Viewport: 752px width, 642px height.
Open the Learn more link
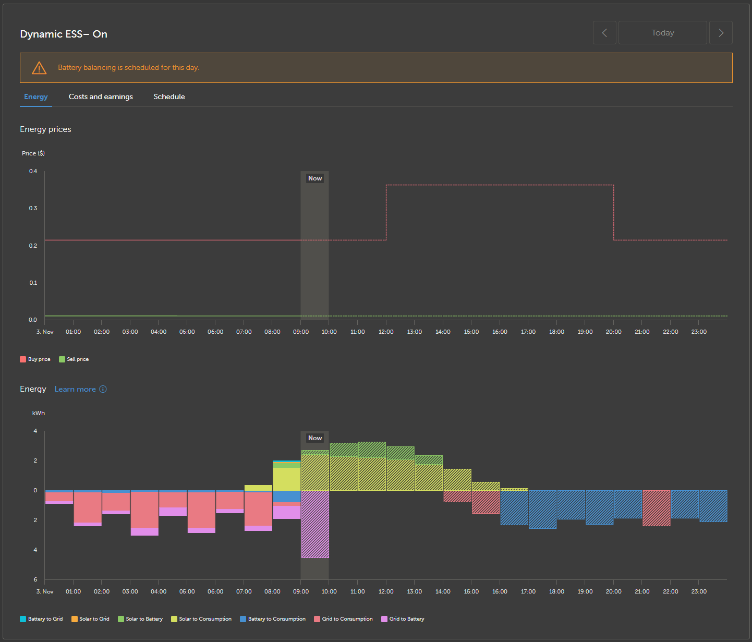pyautogui.click(x=75, y=389)
